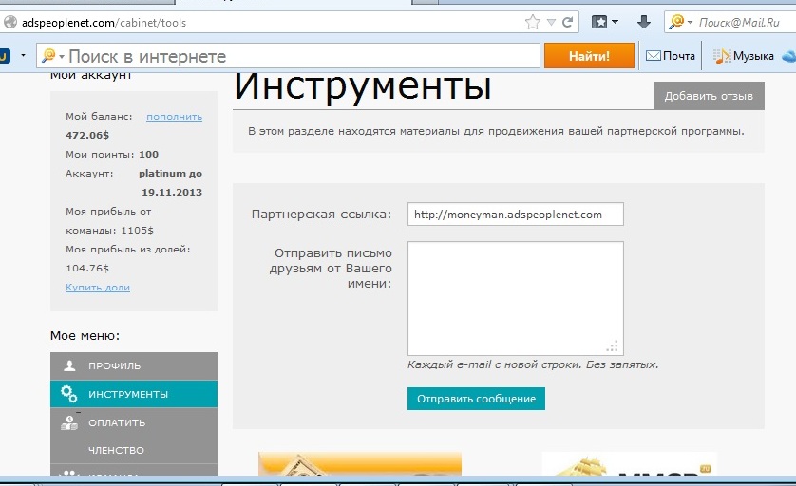
Task: Click the globe site identity icon
Action: 9,21
